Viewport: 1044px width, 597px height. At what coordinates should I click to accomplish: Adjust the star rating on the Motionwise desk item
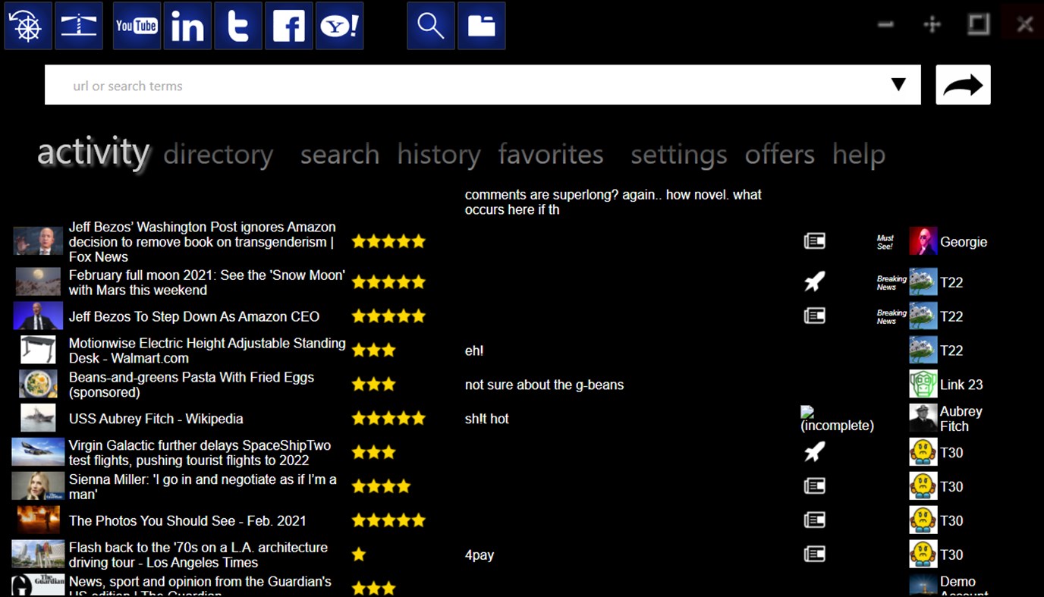[x=373, y=350]
